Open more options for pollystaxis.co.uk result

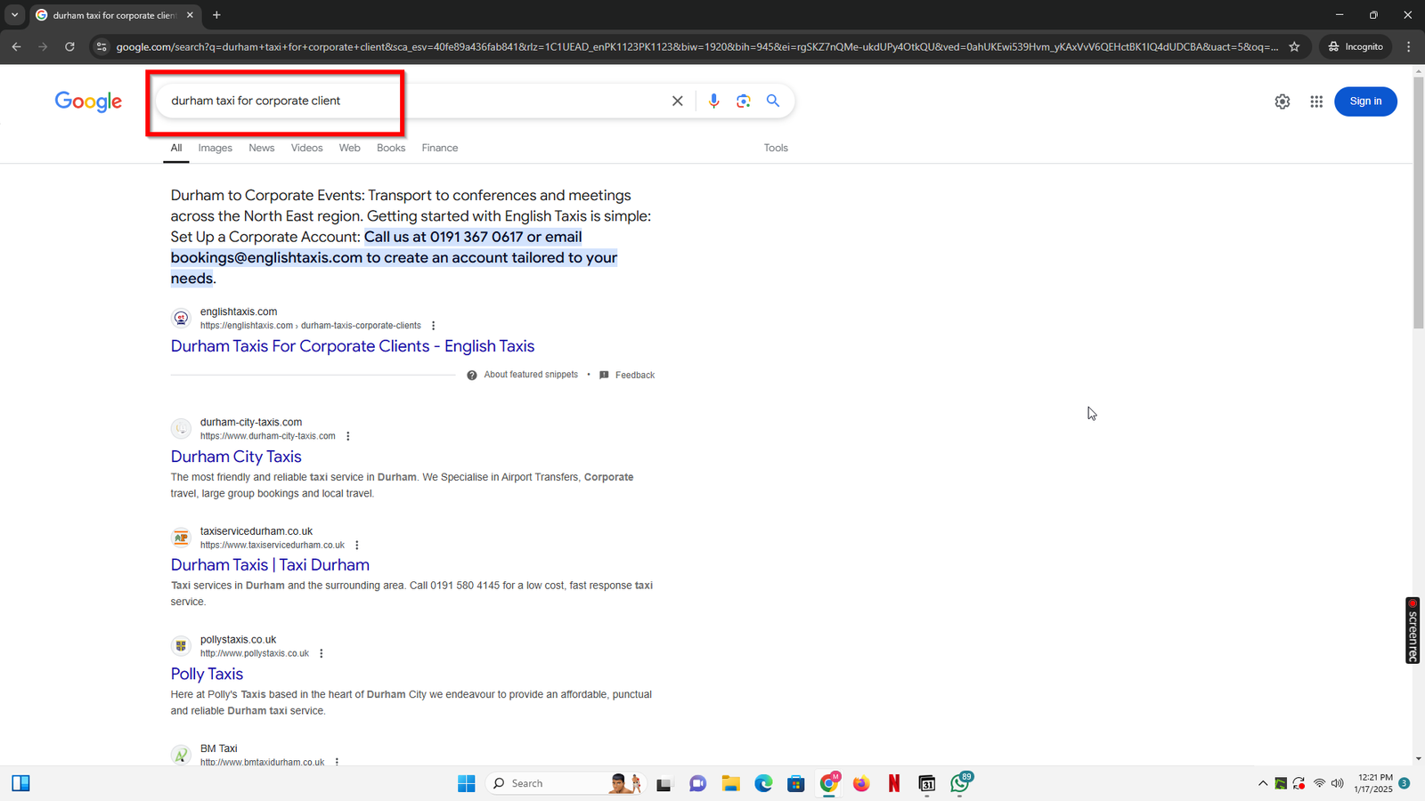(x=321, y=653)
